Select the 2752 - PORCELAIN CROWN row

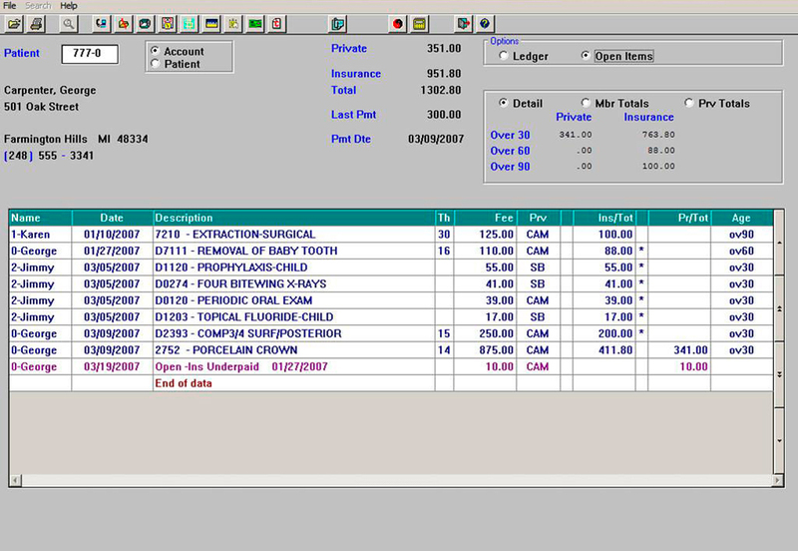pyautogui.click(x=391, y=349)
